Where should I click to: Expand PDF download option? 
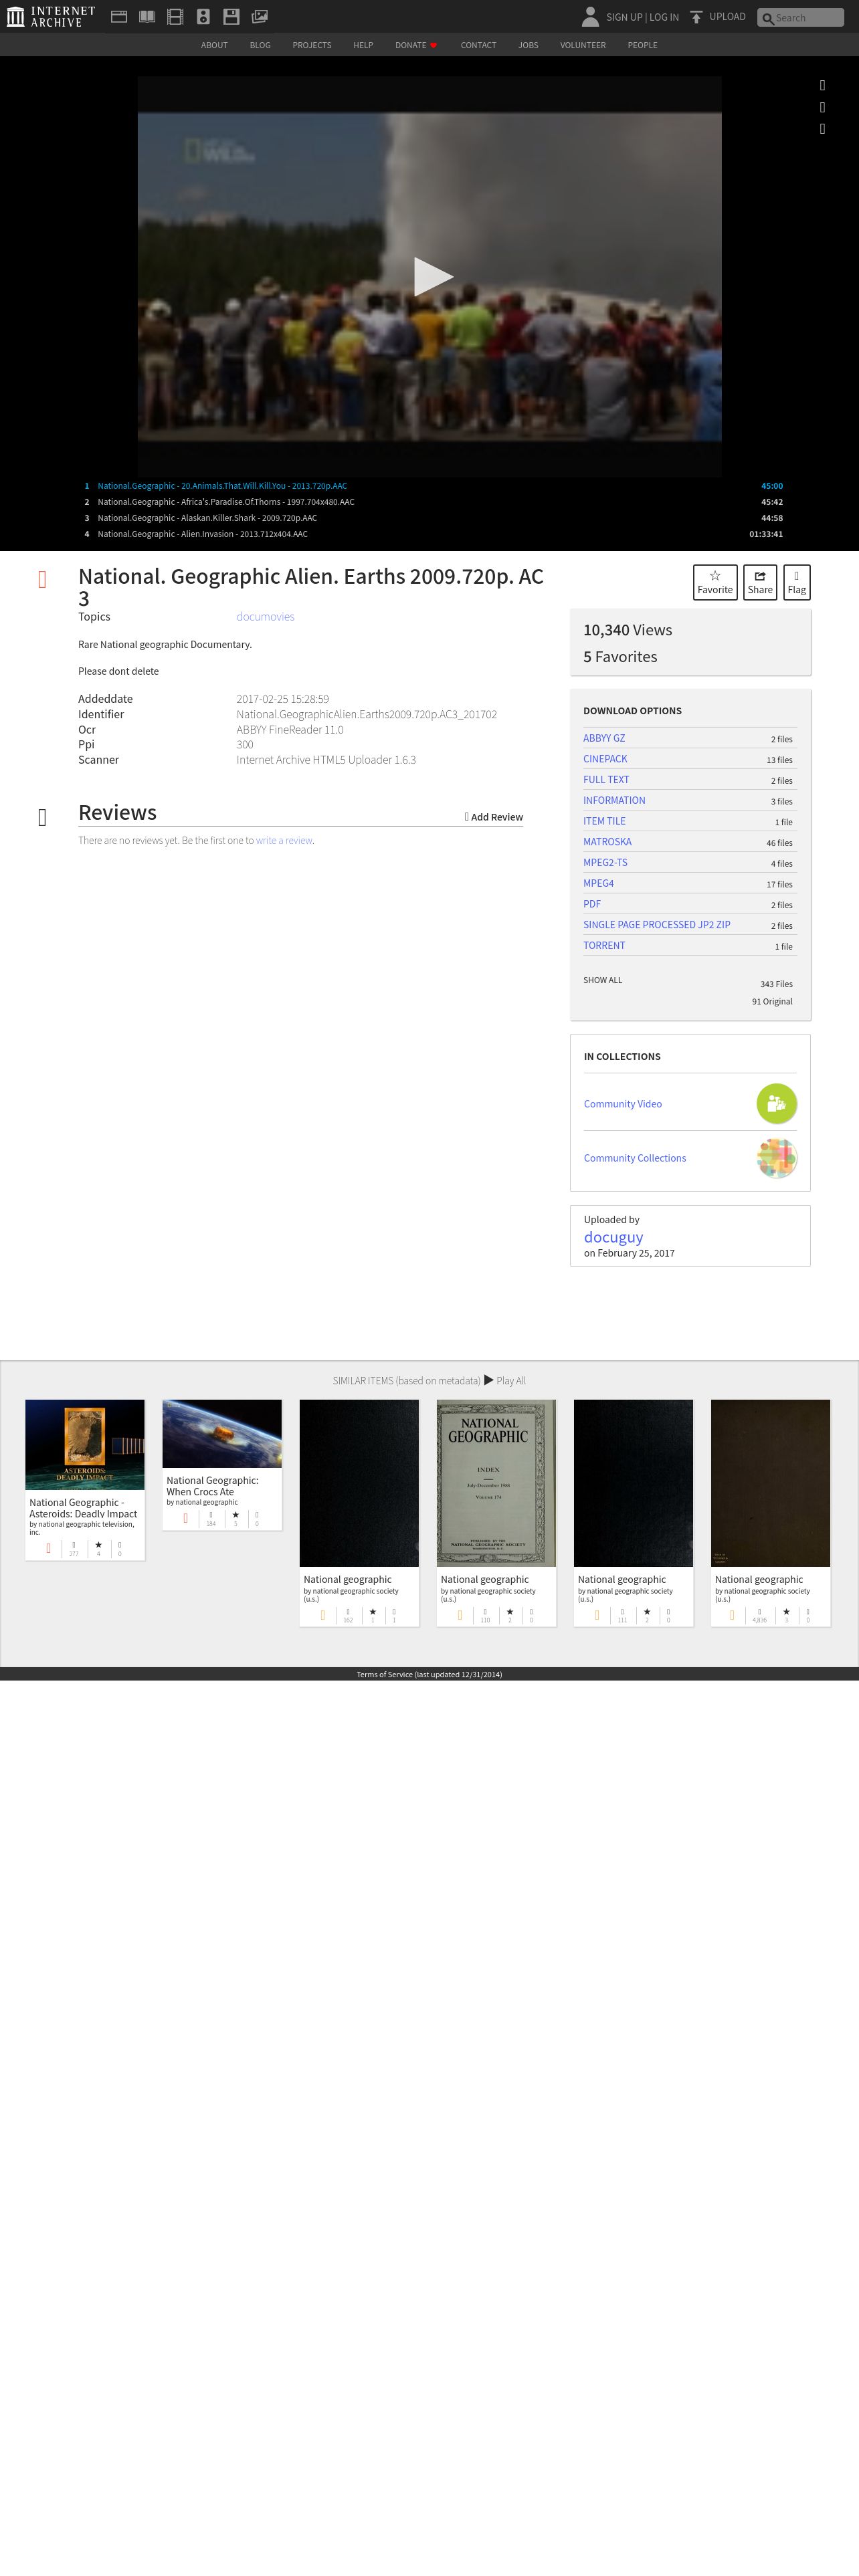592,904
